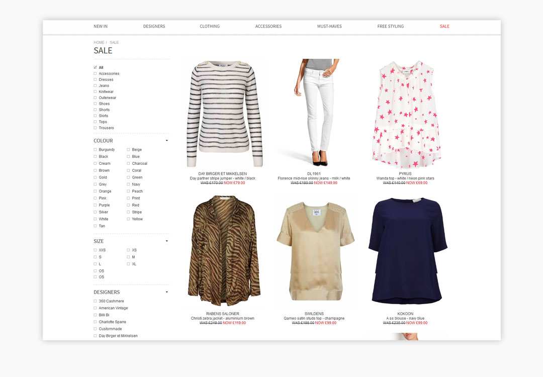Filter by Yellow colour
543x377 pixels.
128,219
